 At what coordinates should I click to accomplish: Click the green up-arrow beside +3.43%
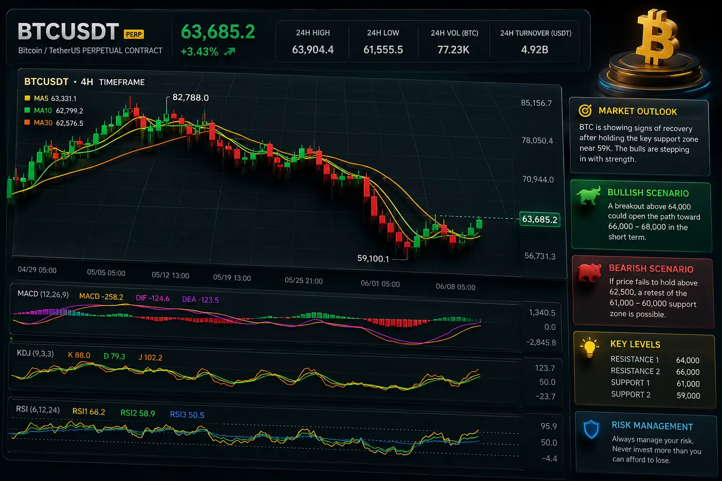(229, 51)
